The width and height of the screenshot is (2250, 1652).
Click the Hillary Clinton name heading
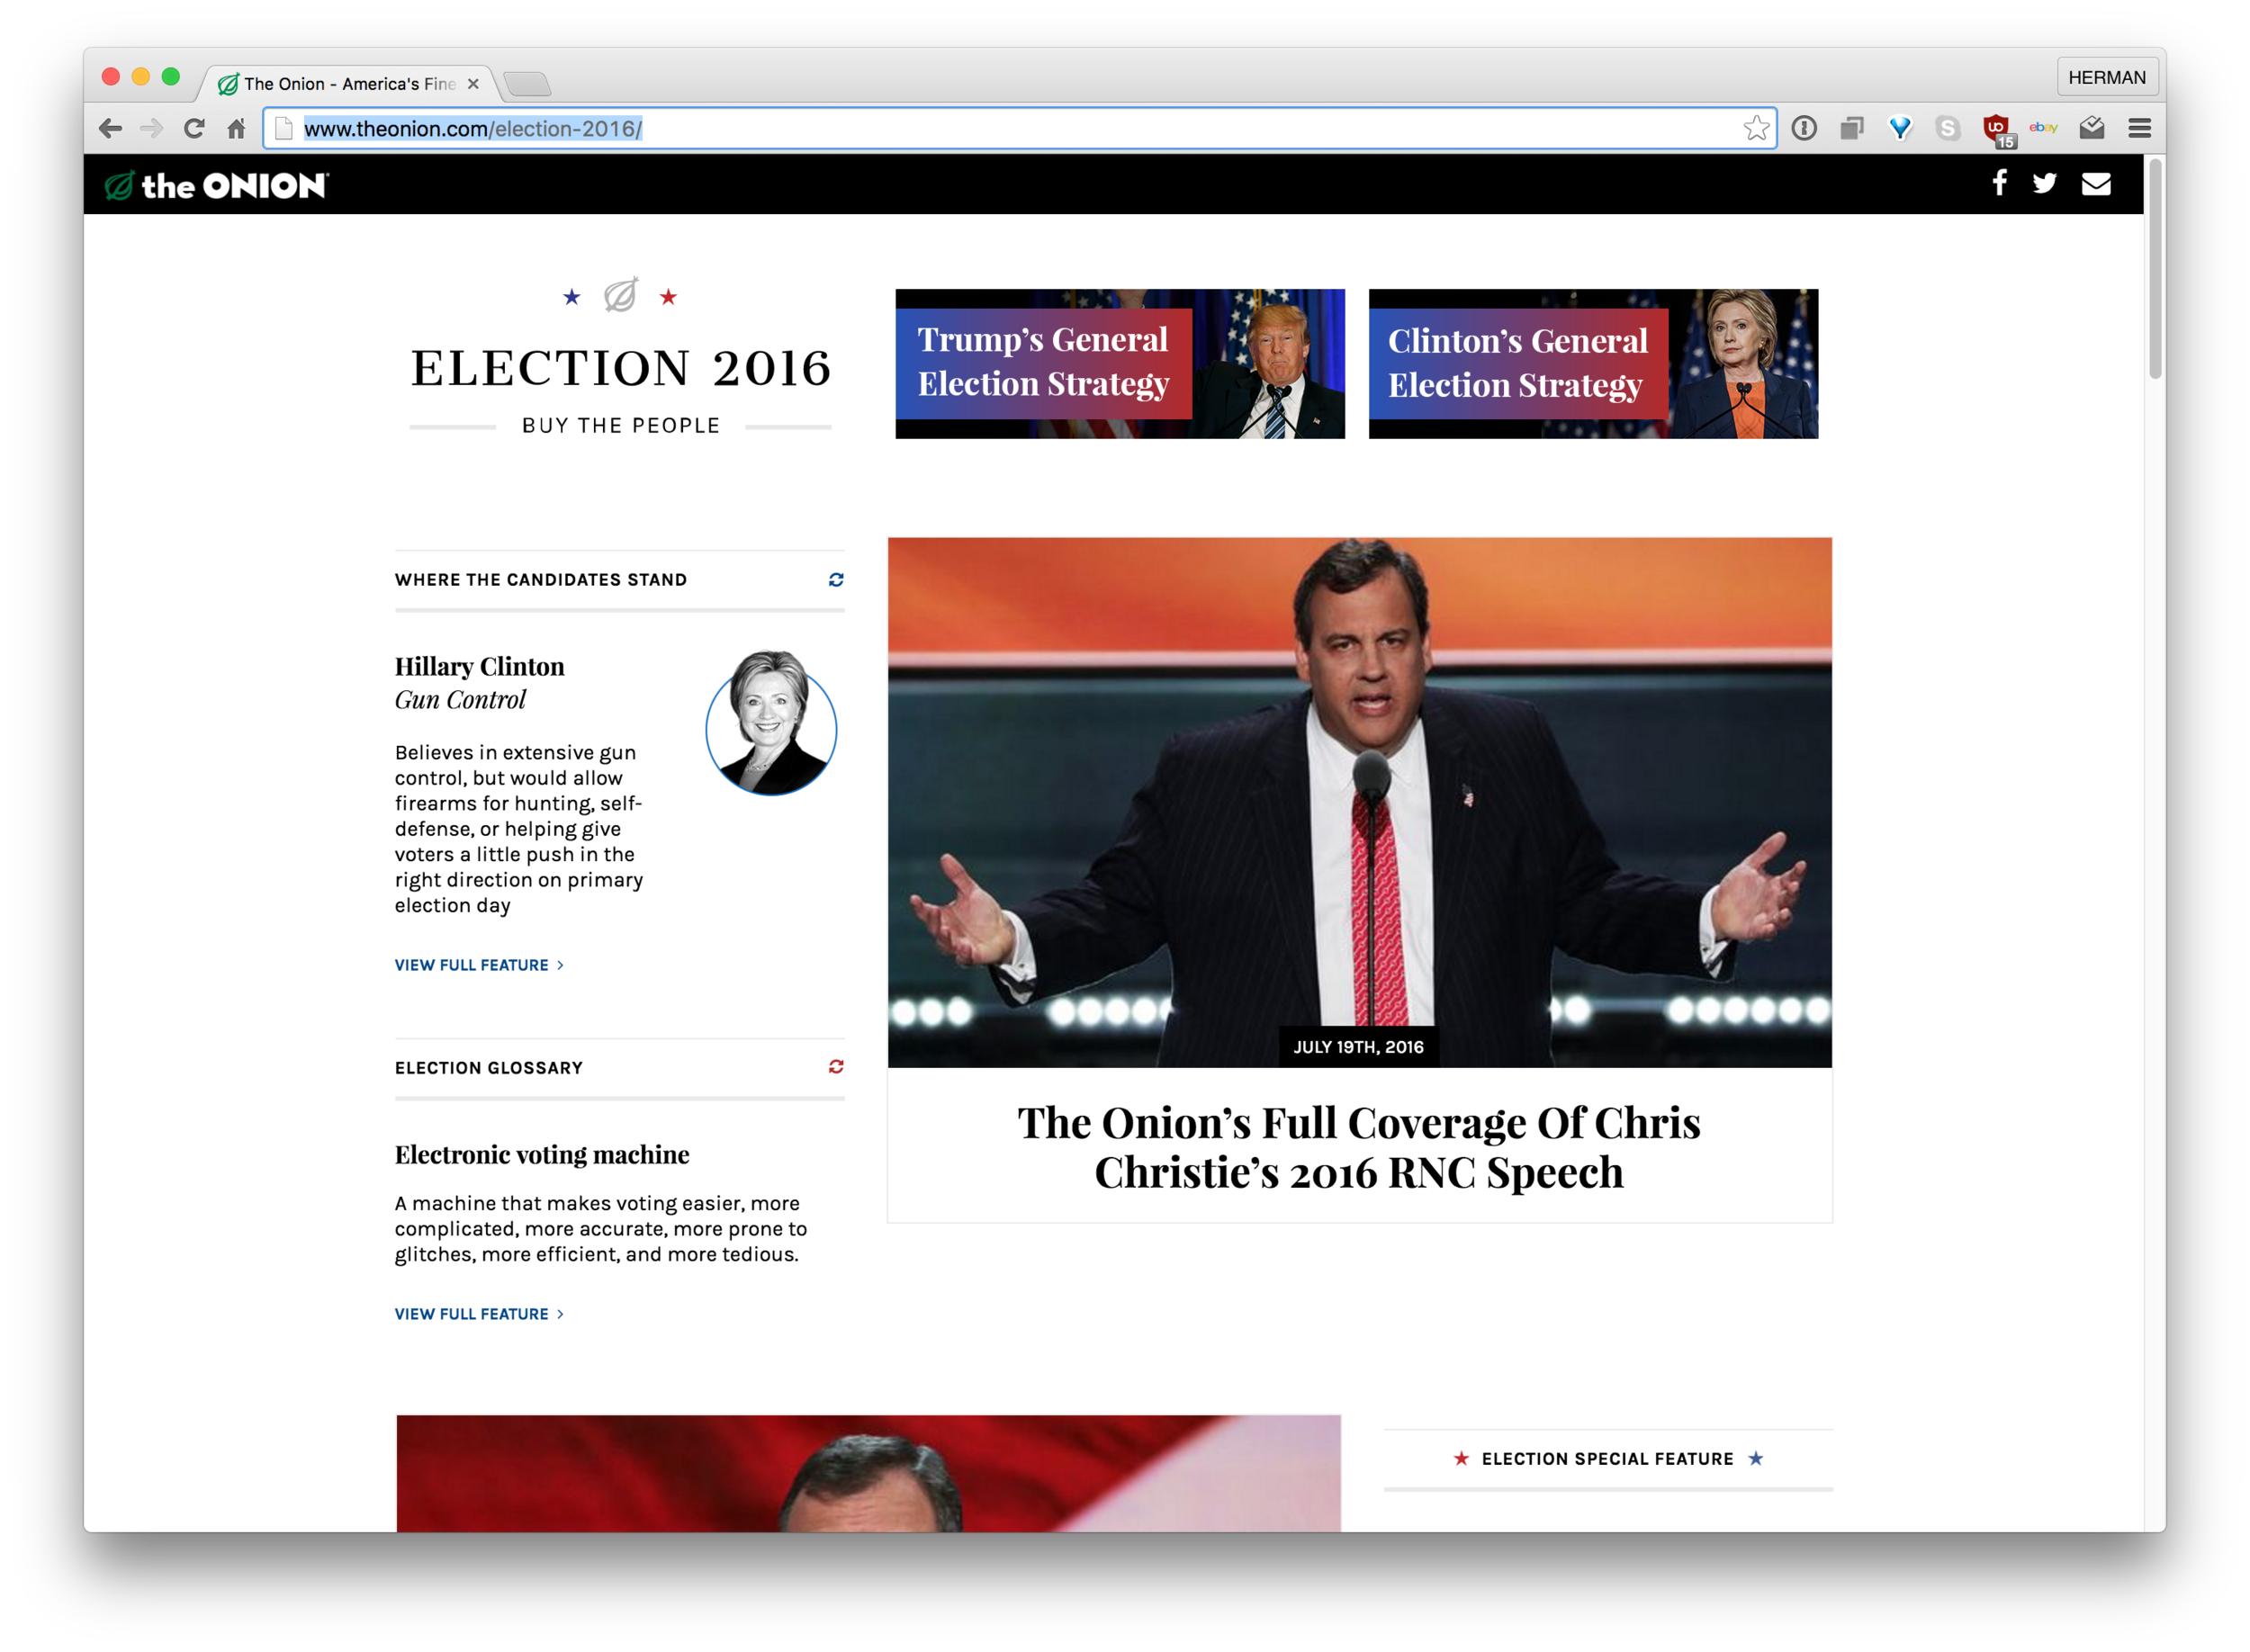pos(479,666)
